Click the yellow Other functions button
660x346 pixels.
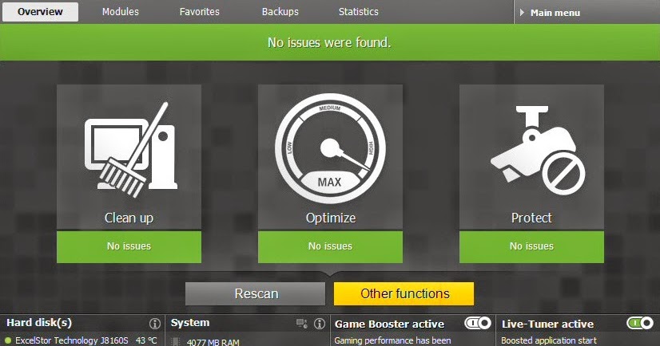(x=404, y=293)
